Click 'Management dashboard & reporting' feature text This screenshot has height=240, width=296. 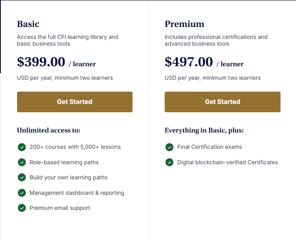[77, 193]
